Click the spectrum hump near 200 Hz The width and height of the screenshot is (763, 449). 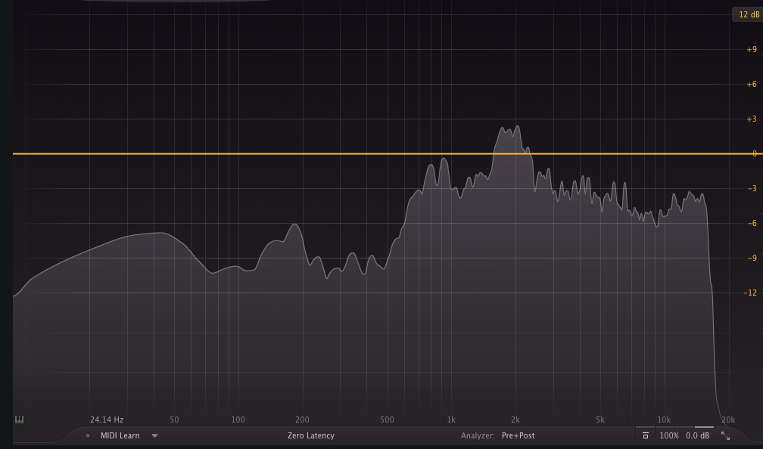point(294,225)
